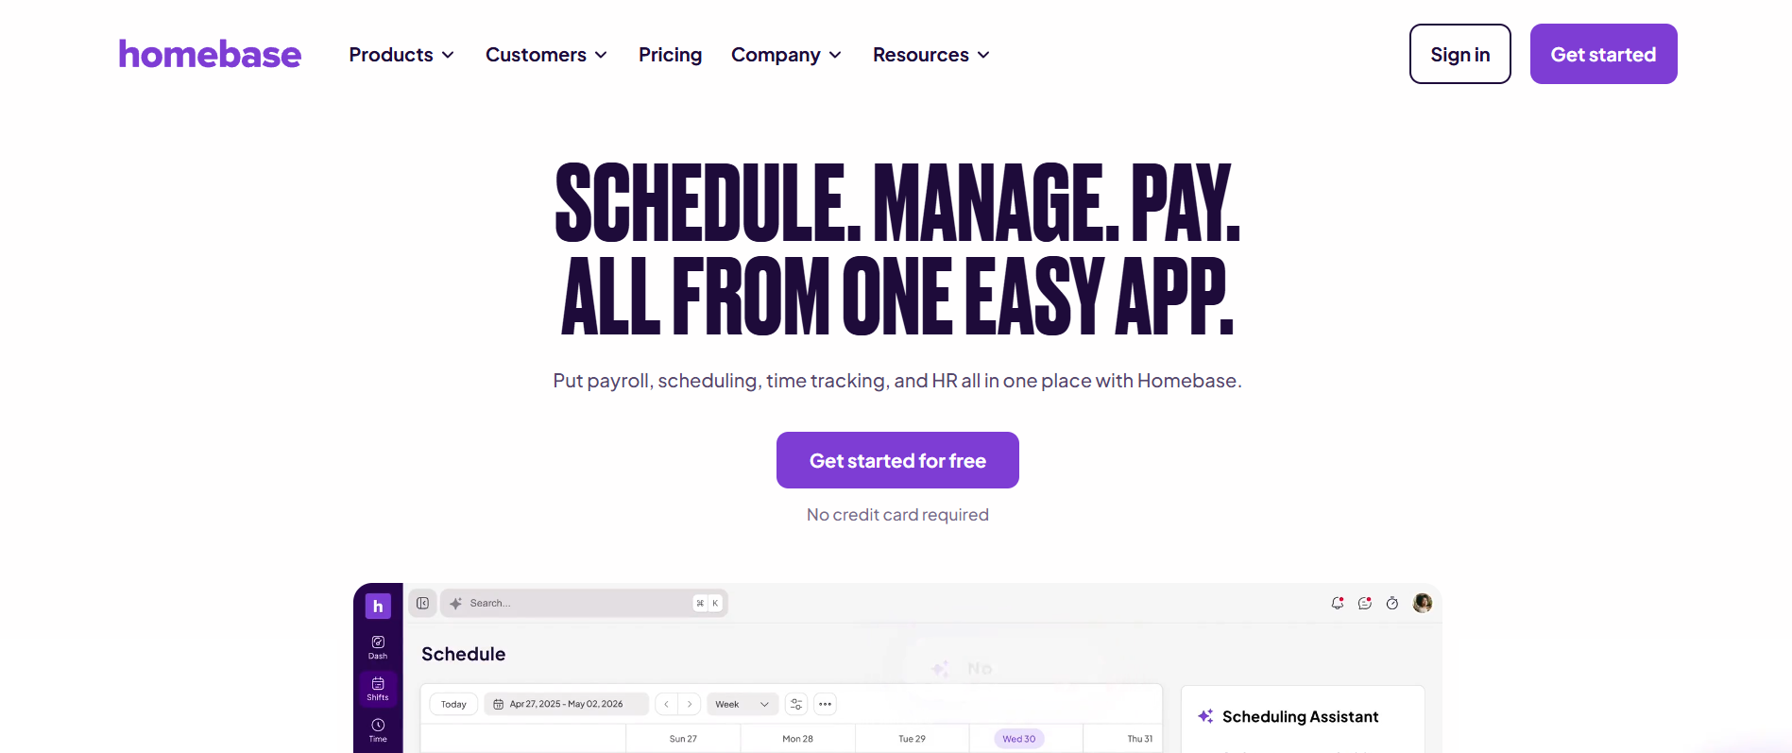The height and width of the screenshot is (753, 1792).
Task: Open schedule filter settings icon
Action: (x=796, y=704)
